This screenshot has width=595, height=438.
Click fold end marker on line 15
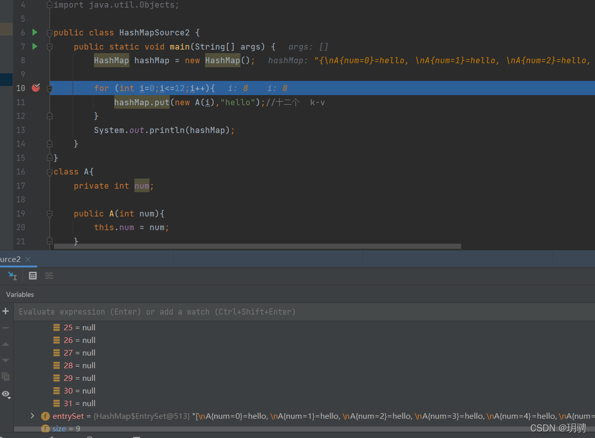[x=49, y=157]
